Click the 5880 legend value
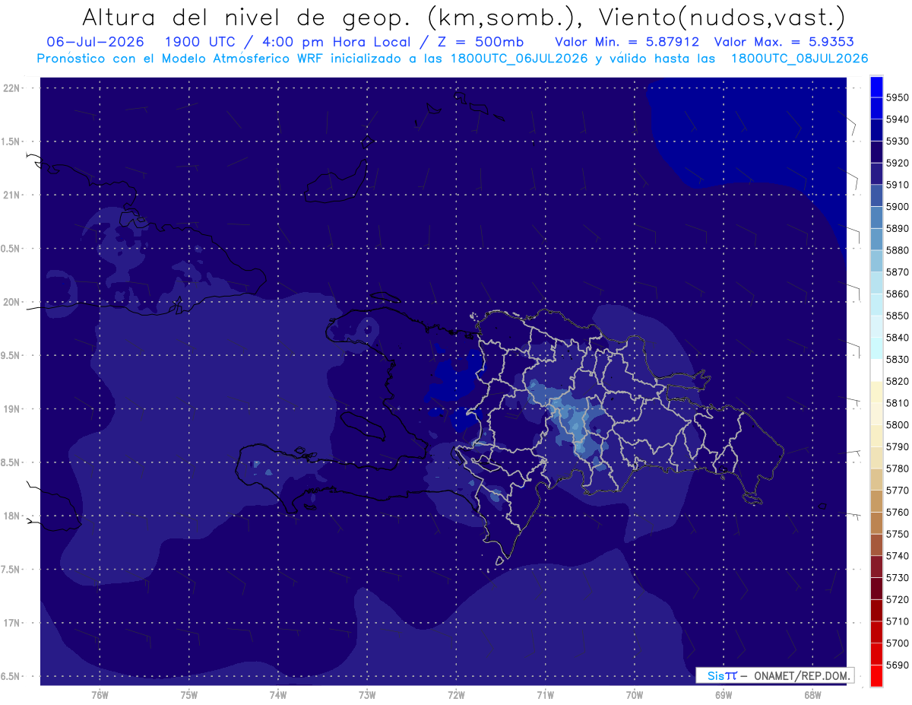This screenshot has height=705, width=912. tap(898, 250)
